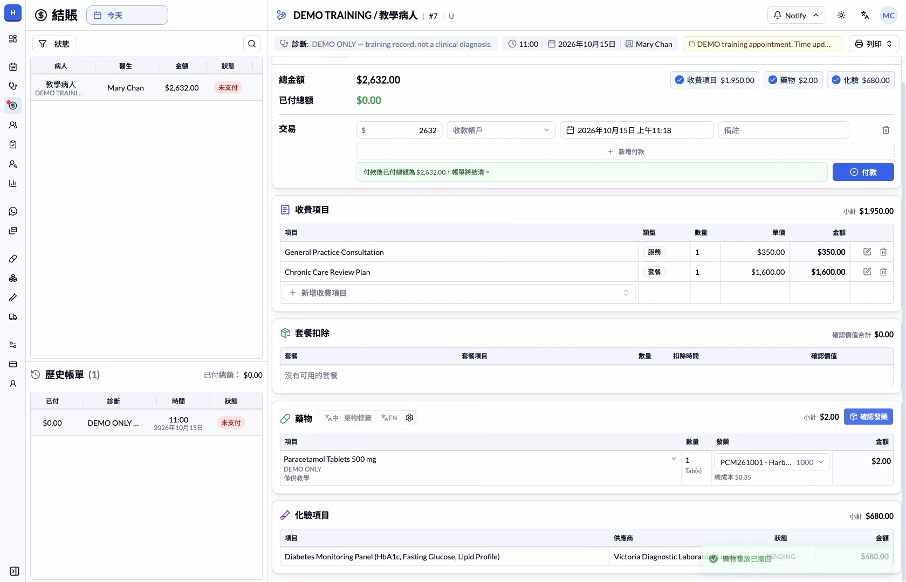Open the bar chart reports icon

tap(13, 183)
